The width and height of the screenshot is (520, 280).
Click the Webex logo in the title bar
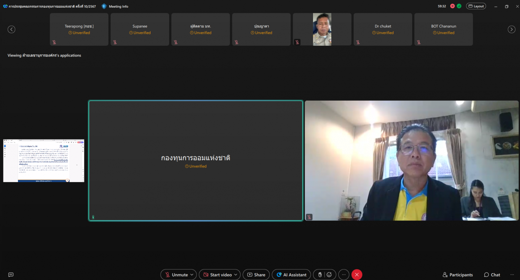[x=5, y=6]
